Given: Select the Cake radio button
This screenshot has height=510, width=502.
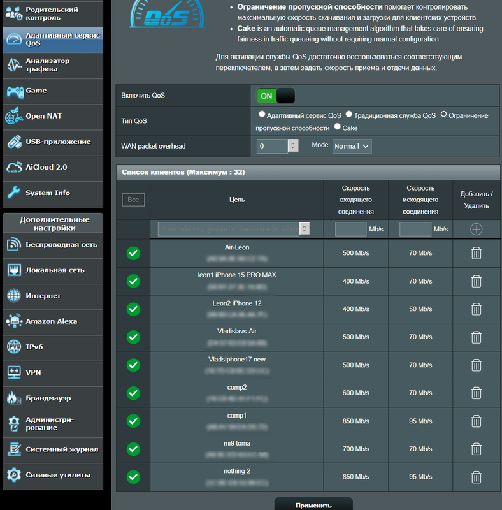Looking at the screenshot, I should 337,126.
